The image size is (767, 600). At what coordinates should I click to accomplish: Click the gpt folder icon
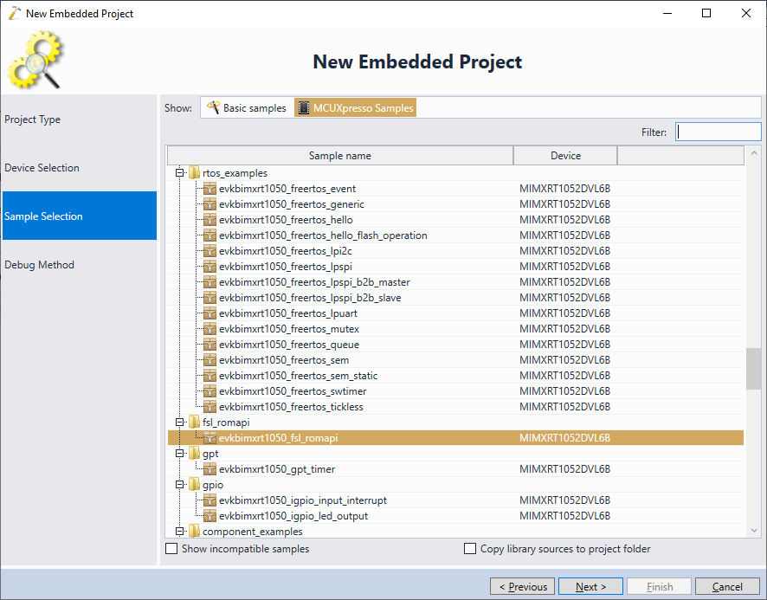[194, 454]
